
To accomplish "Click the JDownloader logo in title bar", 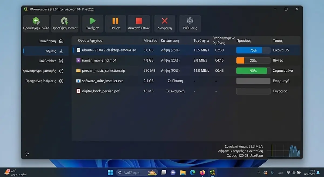I will coord(26,9).
